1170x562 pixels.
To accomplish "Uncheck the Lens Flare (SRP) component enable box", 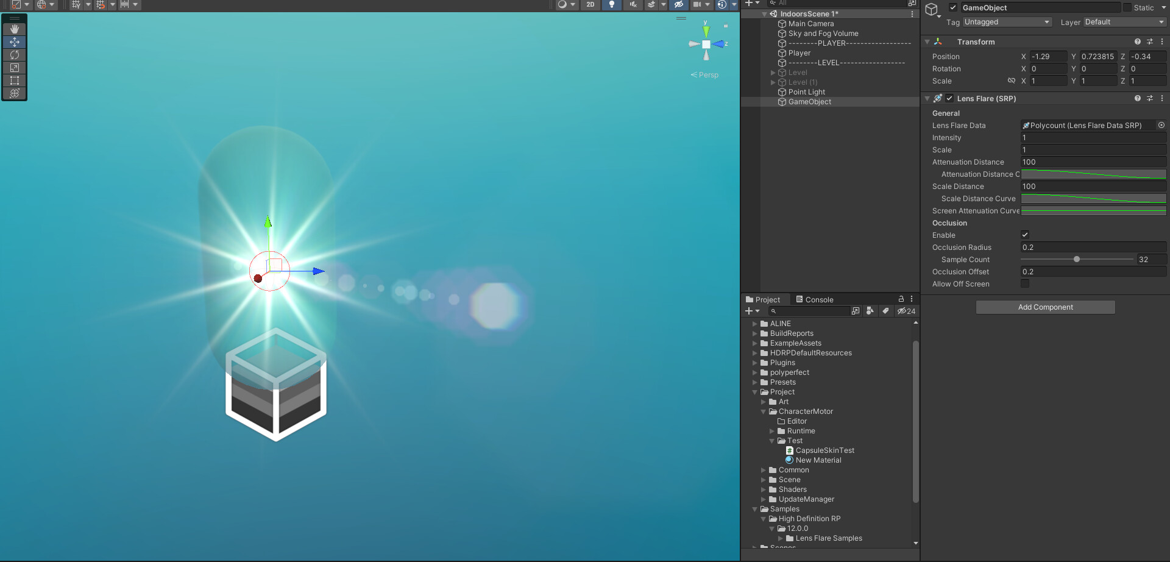I will 949,98.
